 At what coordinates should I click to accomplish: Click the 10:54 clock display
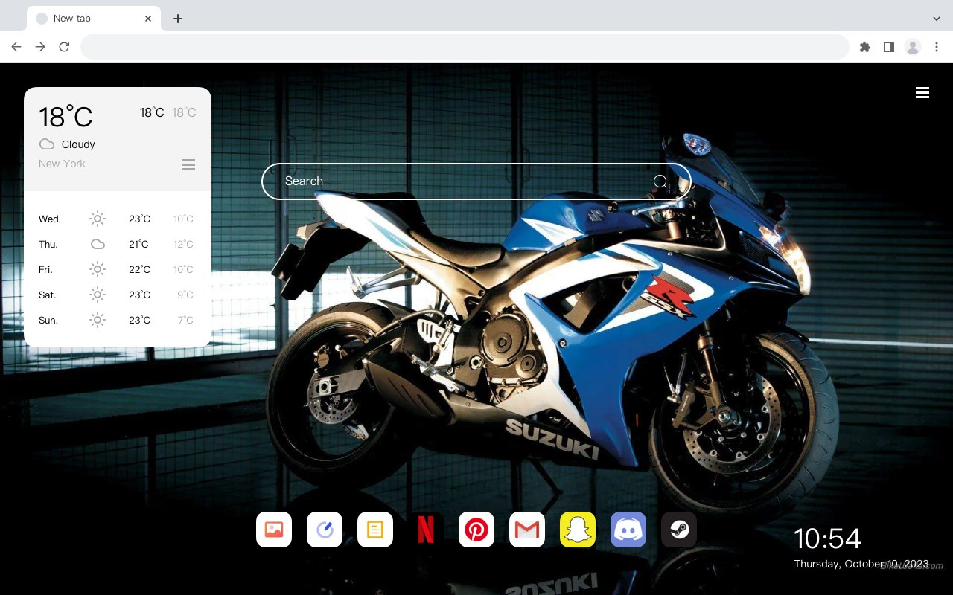click(x=827, y=538)
